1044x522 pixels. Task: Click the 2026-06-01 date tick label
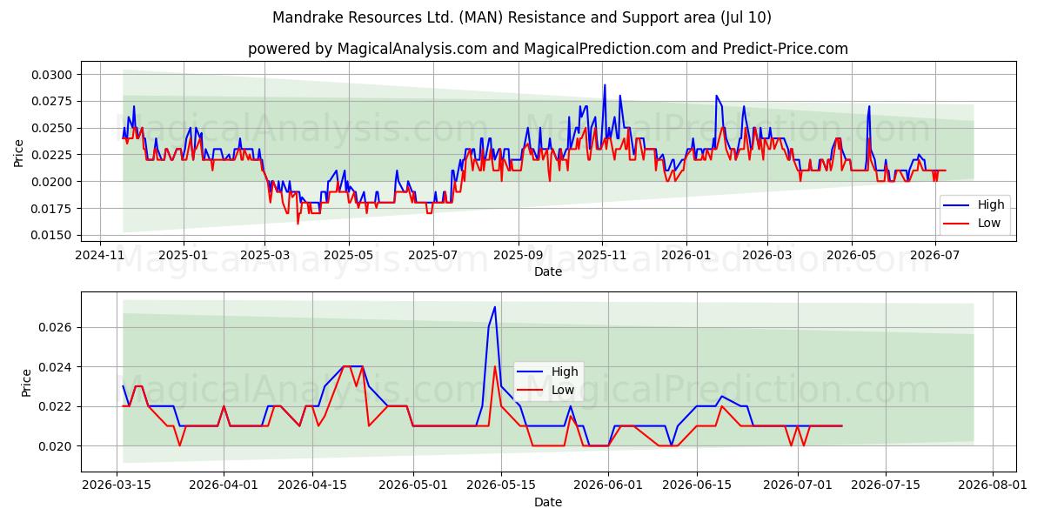(x=608, y=485)
